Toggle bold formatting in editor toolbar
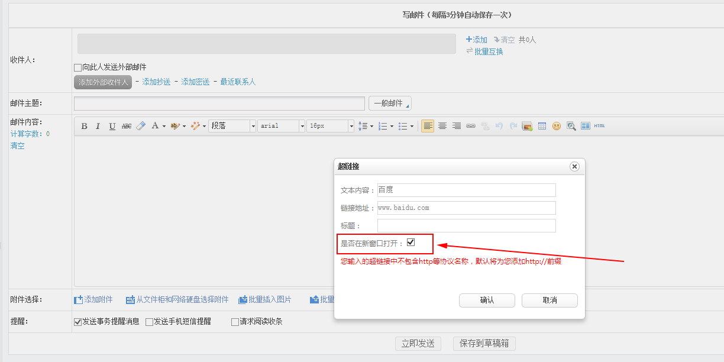This screenshot has height=362, width=724. 84,126
